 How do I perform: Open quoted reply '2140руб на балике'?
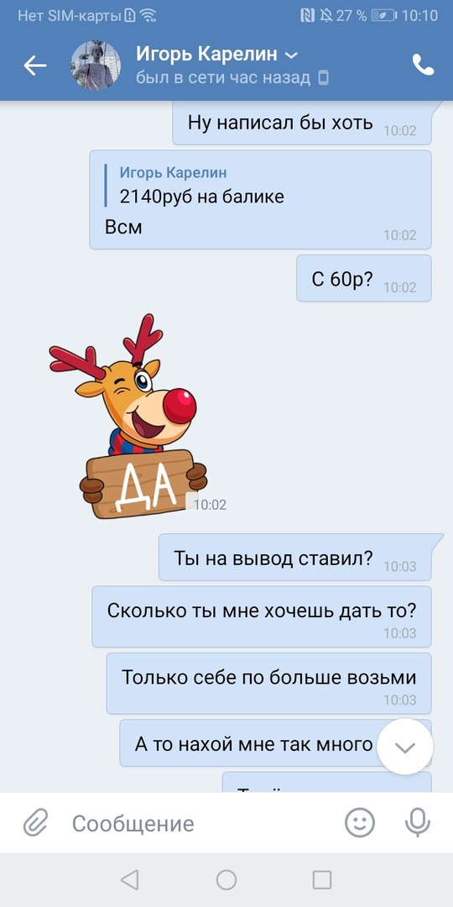pos(202,186)
